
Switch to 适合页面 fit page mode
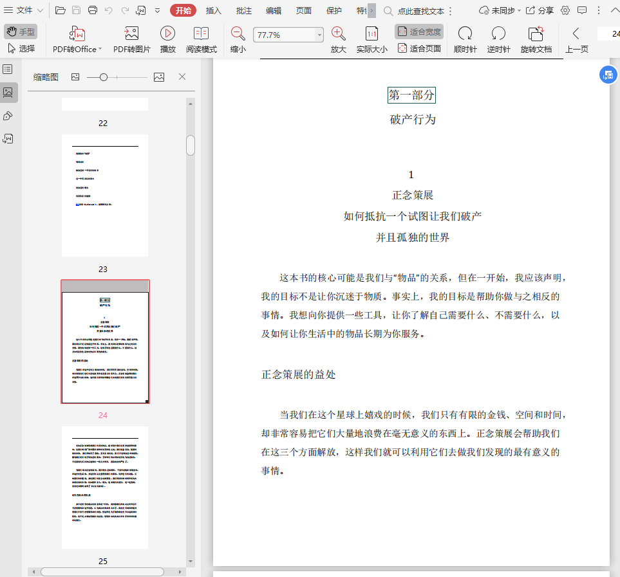coord(418,48)
